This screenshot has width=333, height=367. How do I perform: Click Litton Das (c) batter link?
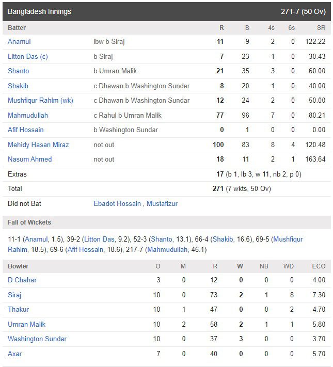[x=28, y=56]
